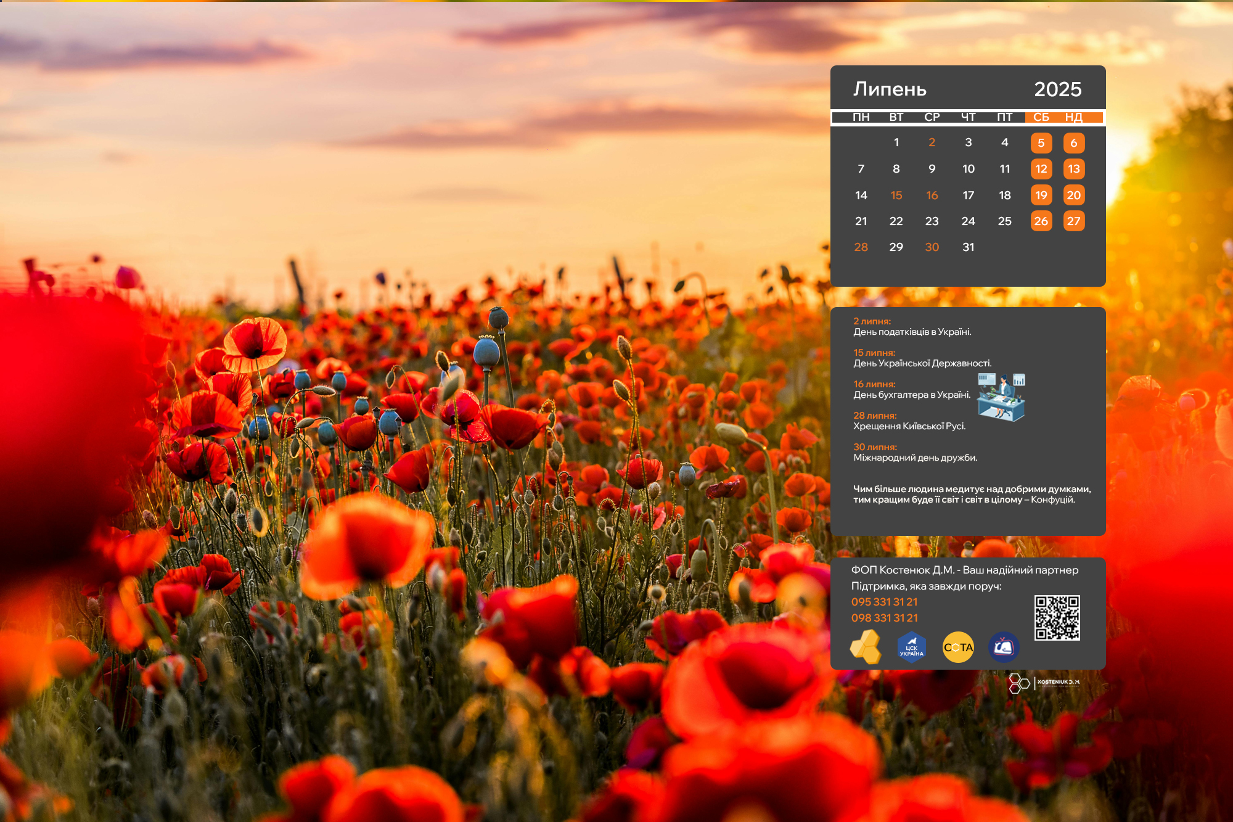1233x822 pixels.
Task: Click the year '2025' in calendar header
Action: [x=1058, y=89]
